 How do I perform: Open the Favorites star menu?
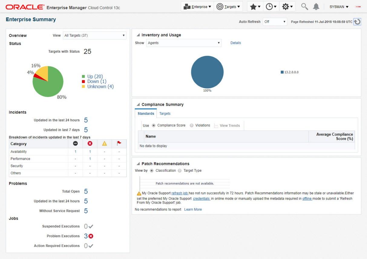pos(255,7)
